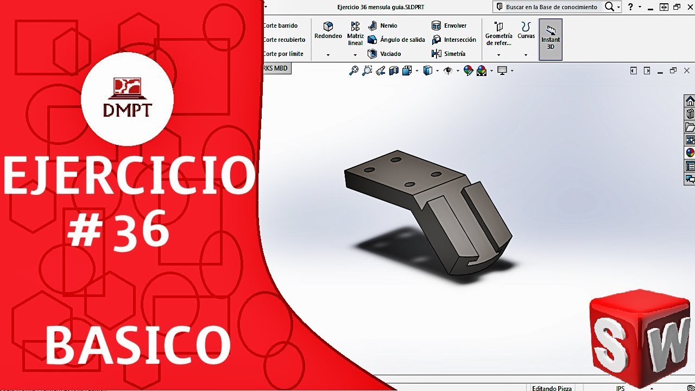
Task: Expand right panel with document arrow button
Action: click(647, 71)
